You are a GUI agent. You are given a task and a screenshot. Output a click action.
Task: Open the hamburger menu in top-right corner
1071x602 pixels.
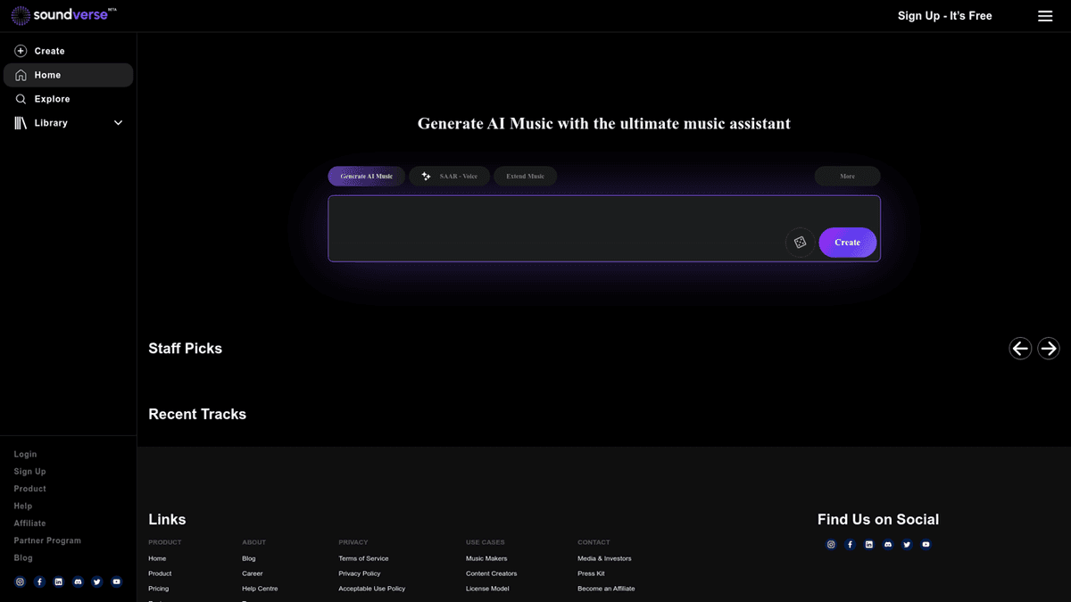[1045, 16]
